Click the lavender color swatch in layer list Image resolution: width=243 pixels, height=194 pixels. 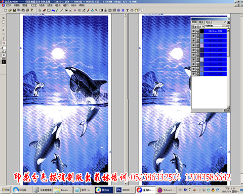(202, 45)
